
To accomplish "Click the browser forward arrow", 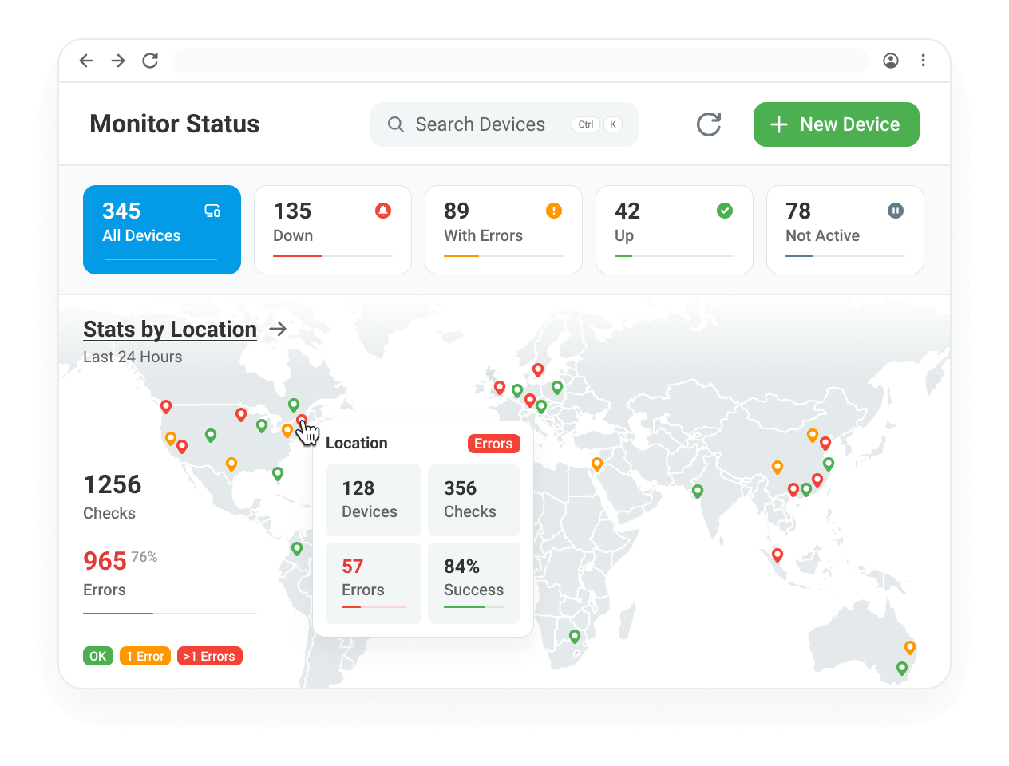I will (118, 61).
